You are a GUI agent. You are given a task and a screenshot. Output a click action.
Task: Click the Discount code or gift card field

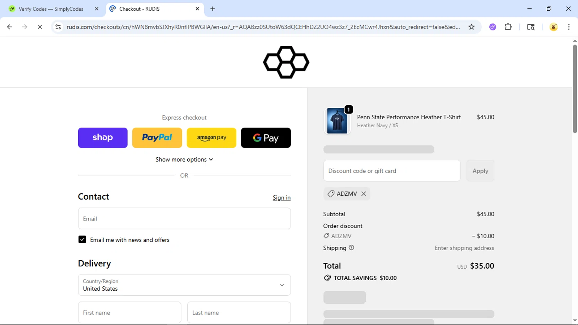392,171
